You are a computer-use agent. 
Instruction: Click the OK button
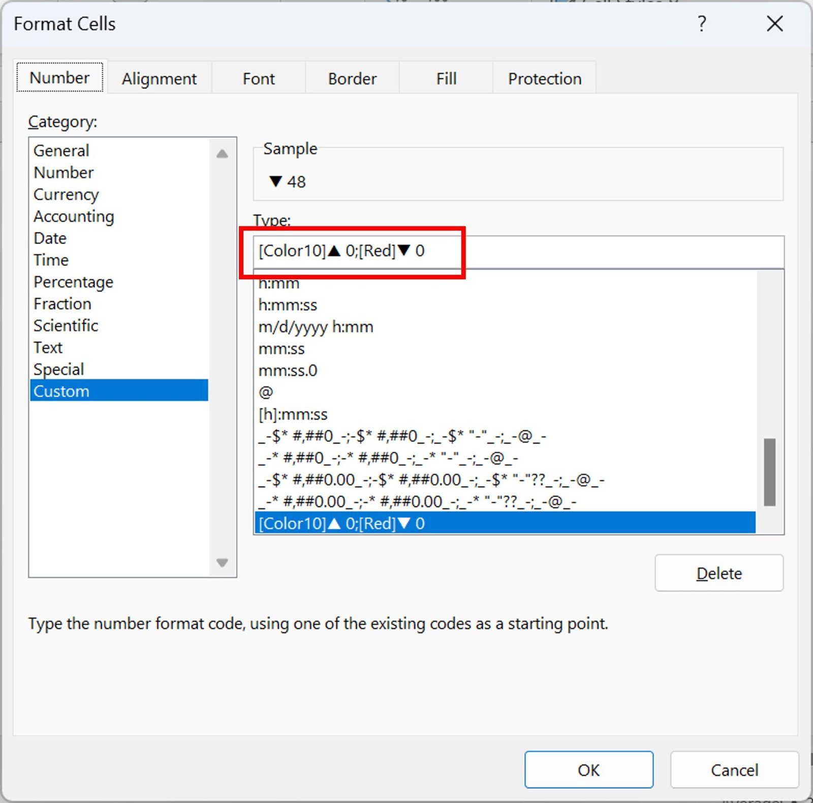pos(588,770)
